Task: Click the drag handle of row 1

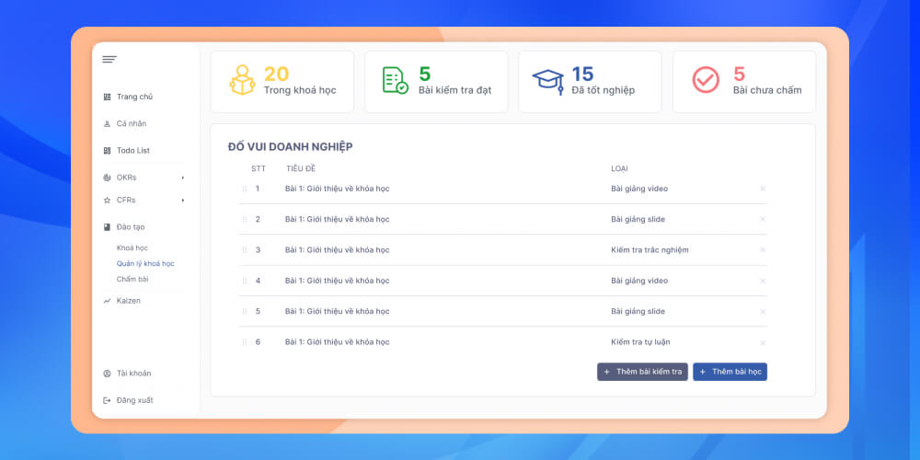Action: point(245,189)
